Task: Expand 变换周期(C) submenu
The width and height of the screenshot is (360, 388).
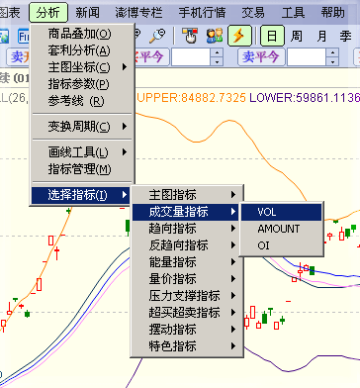Action: 82,127
